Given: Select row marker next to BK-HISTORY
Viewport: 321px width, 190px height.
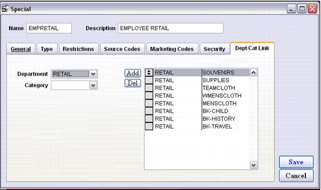Looking at the screenshot, I should pyautogui.click(x=149, y=119).
